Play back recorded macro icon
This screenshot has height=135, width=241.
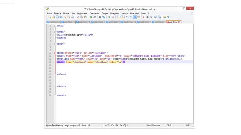151,17
